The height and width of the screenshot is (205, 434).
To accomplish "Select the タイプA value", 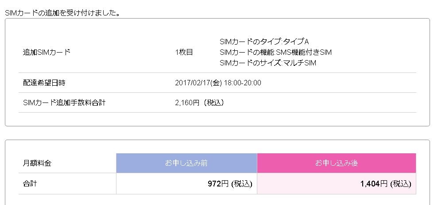I will (x=296, y=42).
